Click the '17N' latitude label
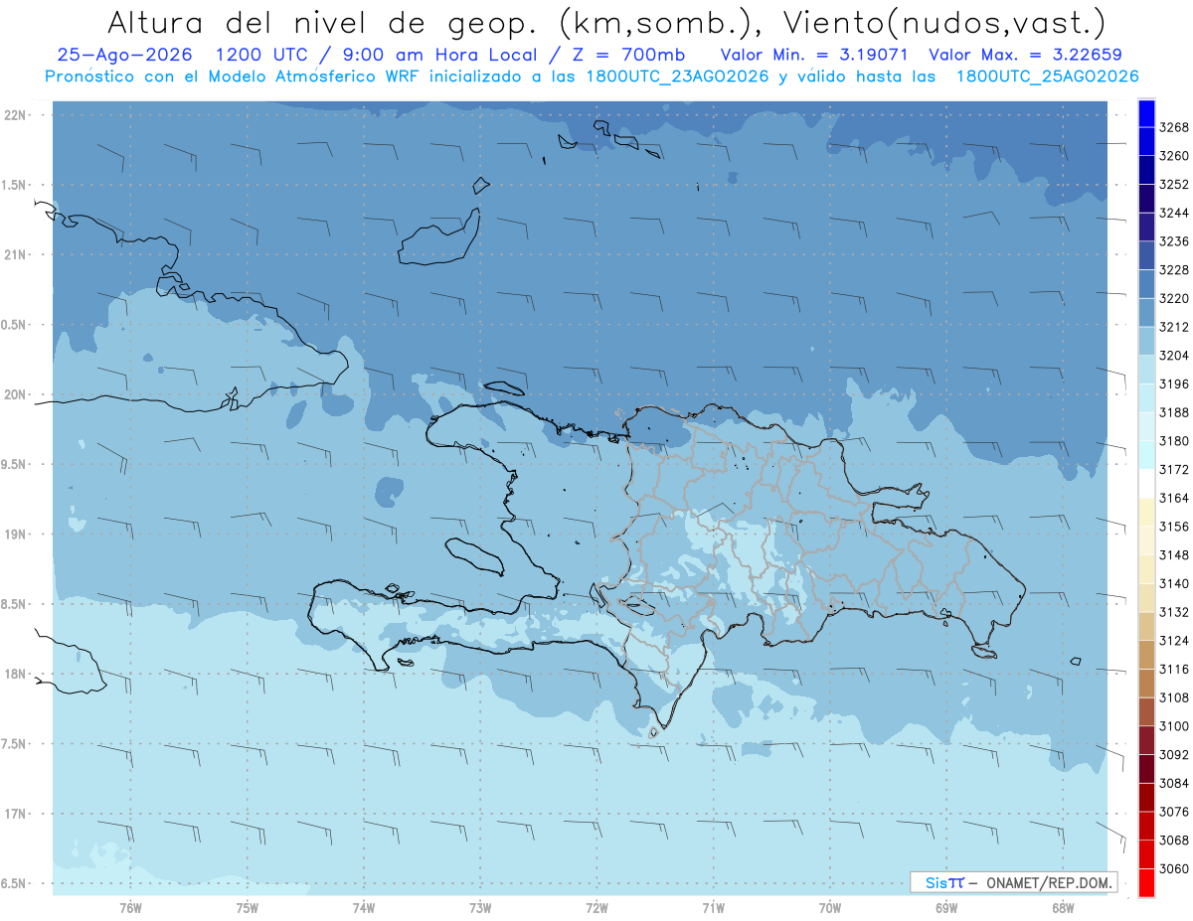The width and height of the screenshot is (1193, 921). point(16,814)
